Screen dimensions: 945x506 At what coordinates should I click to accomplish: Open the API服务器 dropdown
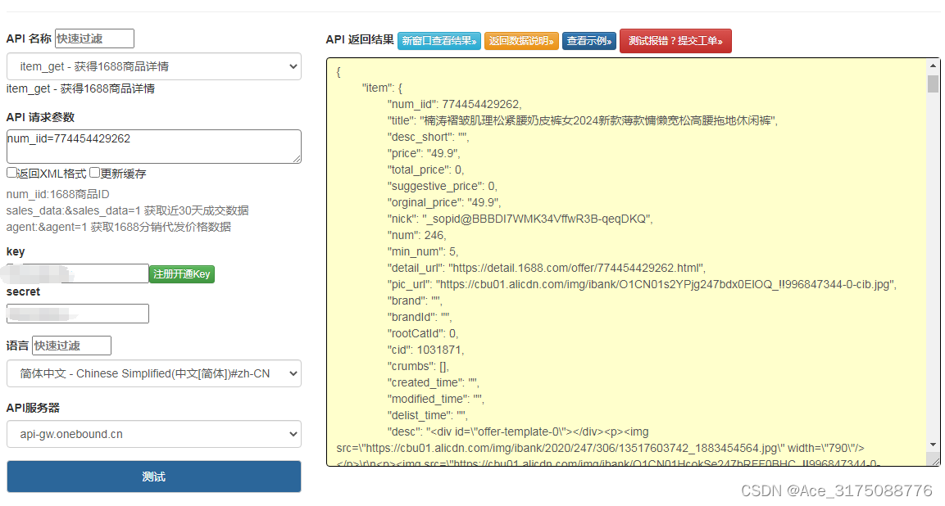click(153, 434)
